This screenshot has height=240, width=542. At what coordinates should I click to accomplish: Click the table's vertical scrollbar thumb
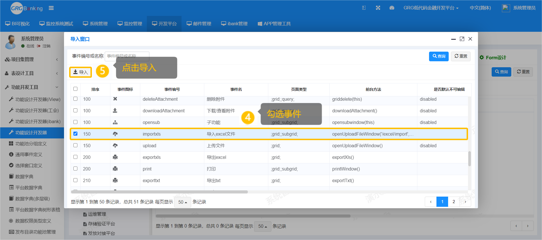tap(469, 159)
